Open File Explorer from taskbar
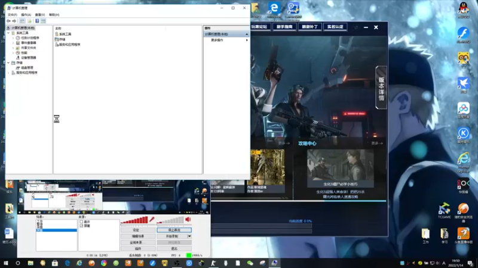 30,263
